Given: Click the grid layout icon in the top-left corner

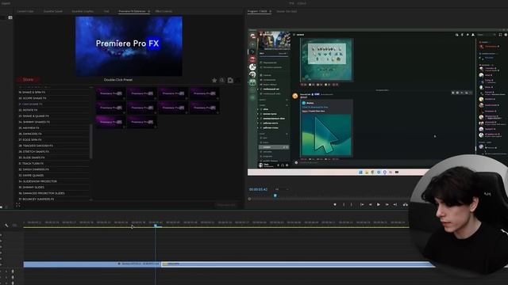Looking at the screenshot, I should tap(10, 17).
